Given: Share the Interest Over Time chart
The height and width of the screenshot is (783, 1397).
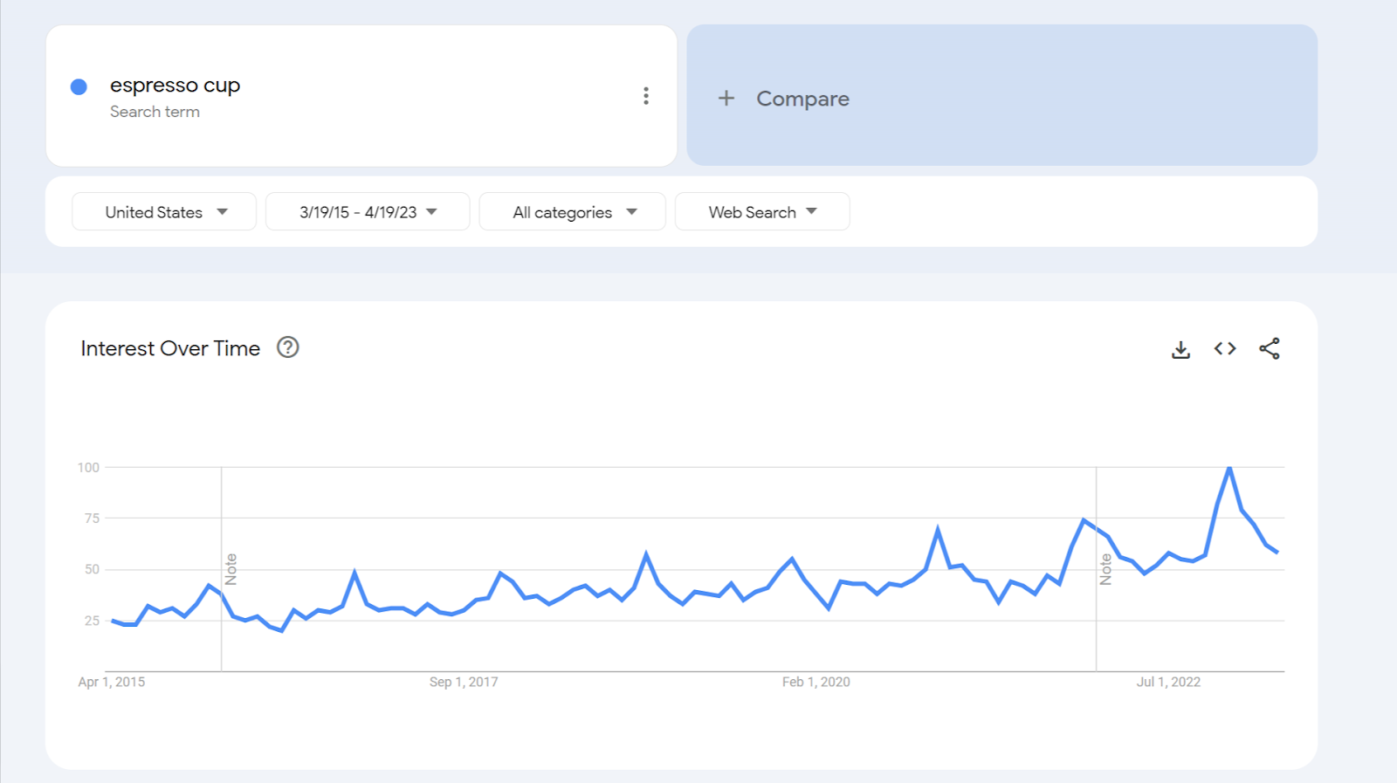Looking at the screenshot, I should pos(1270,348).
